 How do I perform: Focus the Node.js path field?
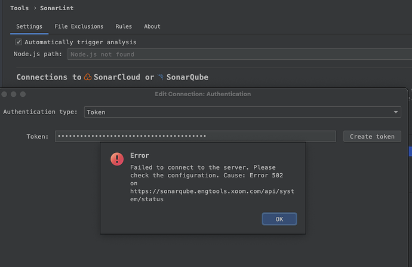point(236,54)
